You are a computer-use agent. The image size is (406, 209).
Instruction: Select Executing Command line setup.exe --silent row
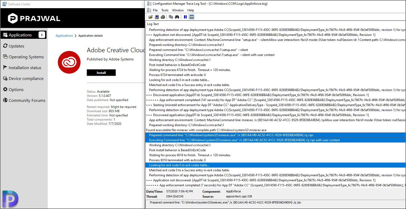[x=276, y=55]
